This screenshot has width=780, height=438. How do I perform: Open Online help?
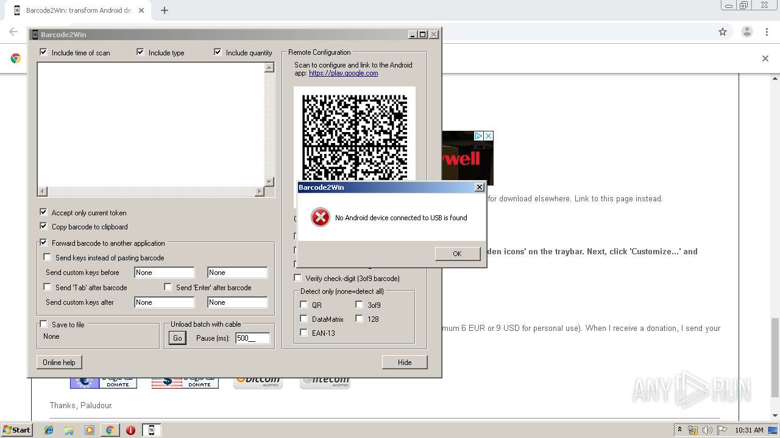tap(59, 363)
